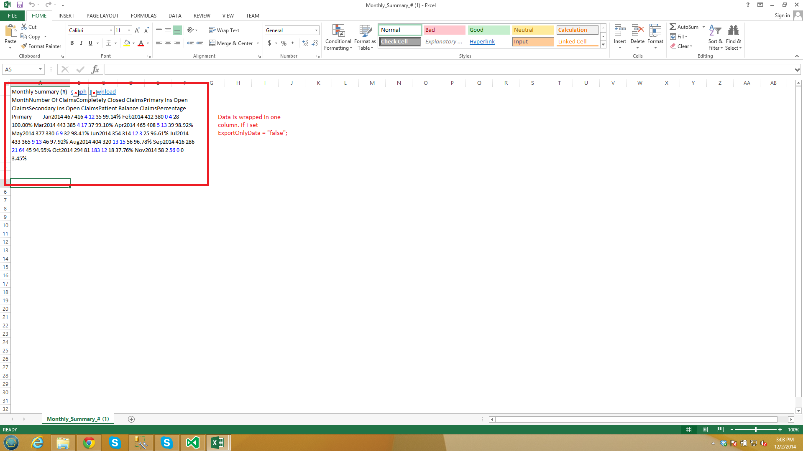Open Conditional Formatting menu

click(x=338, y=38)
